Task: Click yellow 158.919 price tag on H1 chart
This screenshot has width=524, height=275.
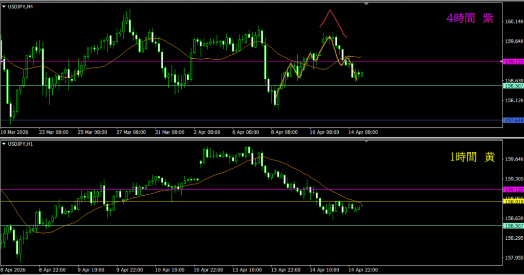Action: [513, 202]
